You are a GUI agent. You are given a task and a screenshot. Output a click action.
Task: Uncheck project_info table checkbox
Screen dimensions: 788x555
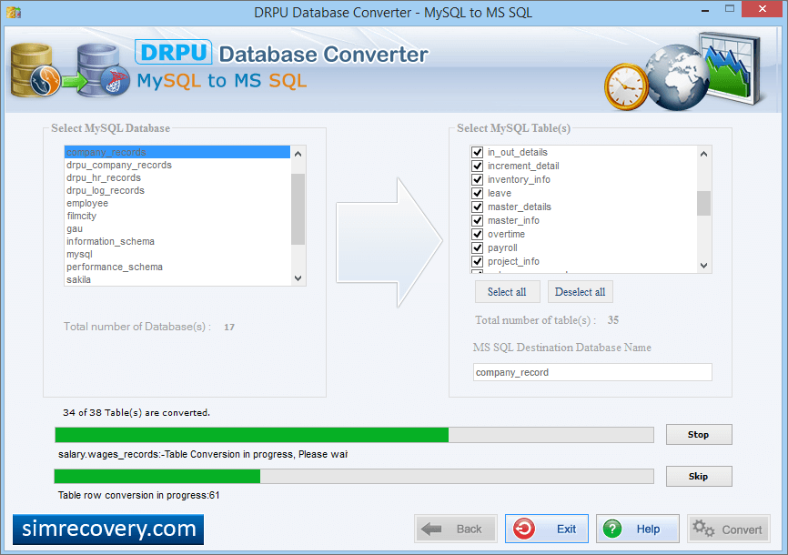coord(478,261)
